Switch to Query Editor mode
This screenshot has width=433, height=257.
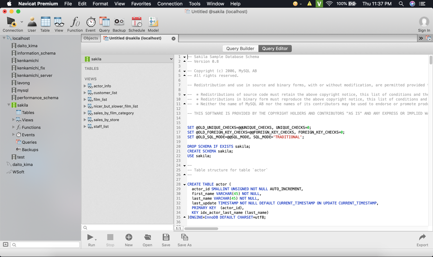point(275,49)
